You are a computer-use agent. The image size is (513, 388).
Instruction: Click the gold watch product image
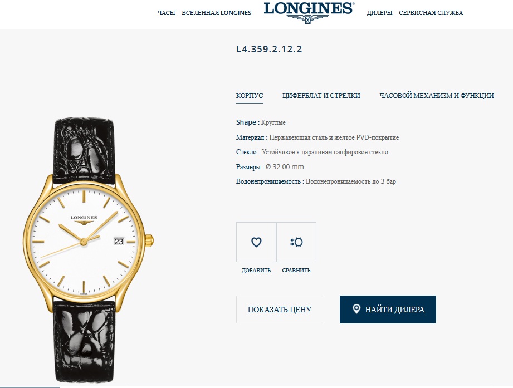point(87,250)
